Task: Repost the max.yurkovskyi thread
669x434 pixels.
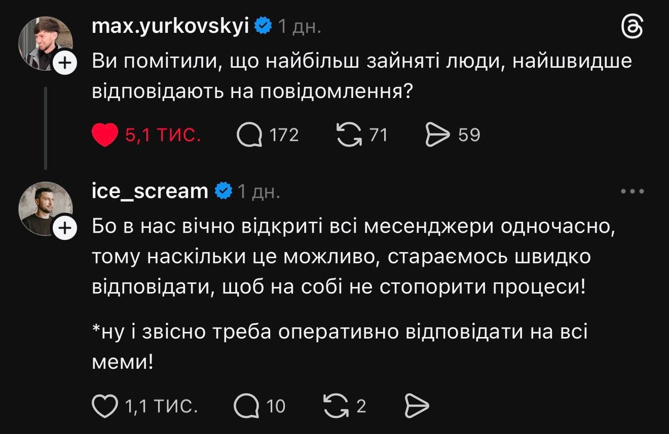Action: coord(349,136)
